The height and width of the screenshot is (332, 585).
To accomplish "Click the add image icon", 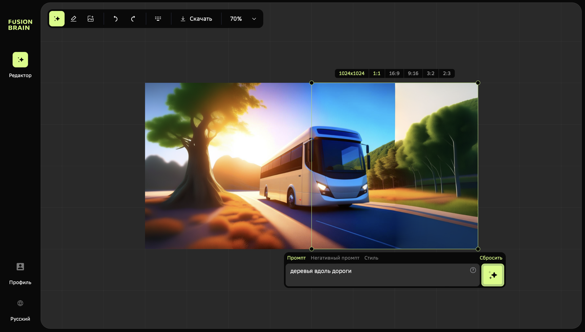I will pos(91,19).
